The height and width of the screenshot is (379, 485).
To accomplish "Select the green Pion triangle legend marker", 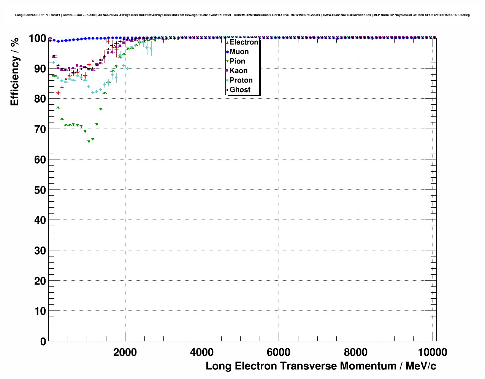I will (x=227, y=61).
